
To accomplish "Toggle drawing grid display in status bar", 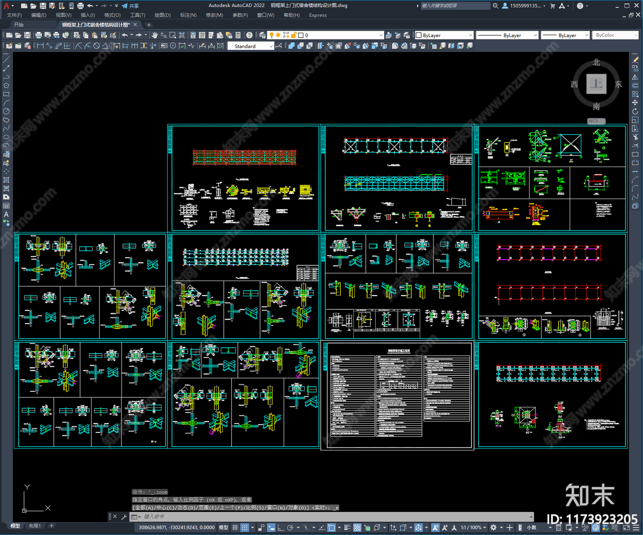I will (235, 527).
